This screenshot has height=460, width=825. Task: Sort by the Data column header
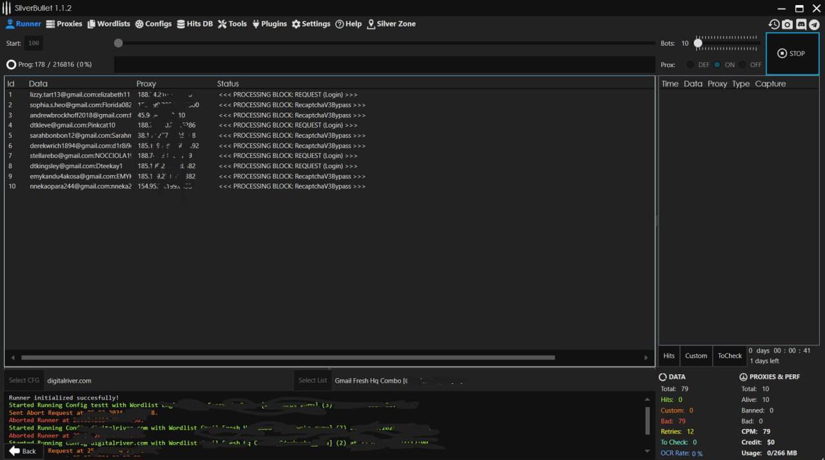[38, 84]
